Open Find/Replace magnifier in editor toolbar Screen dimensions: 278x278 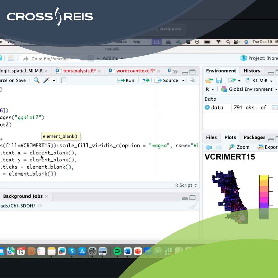37,80
